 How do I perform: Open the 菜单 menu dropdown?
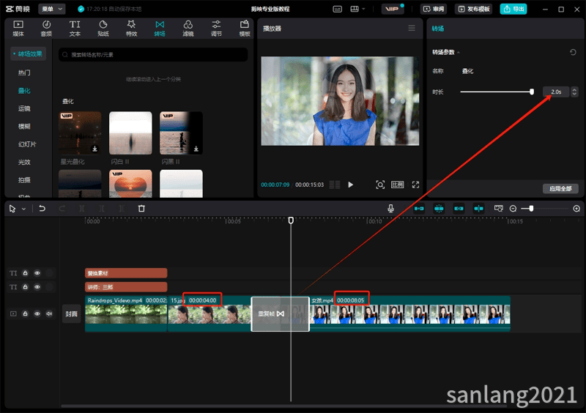tap(51, 9)
